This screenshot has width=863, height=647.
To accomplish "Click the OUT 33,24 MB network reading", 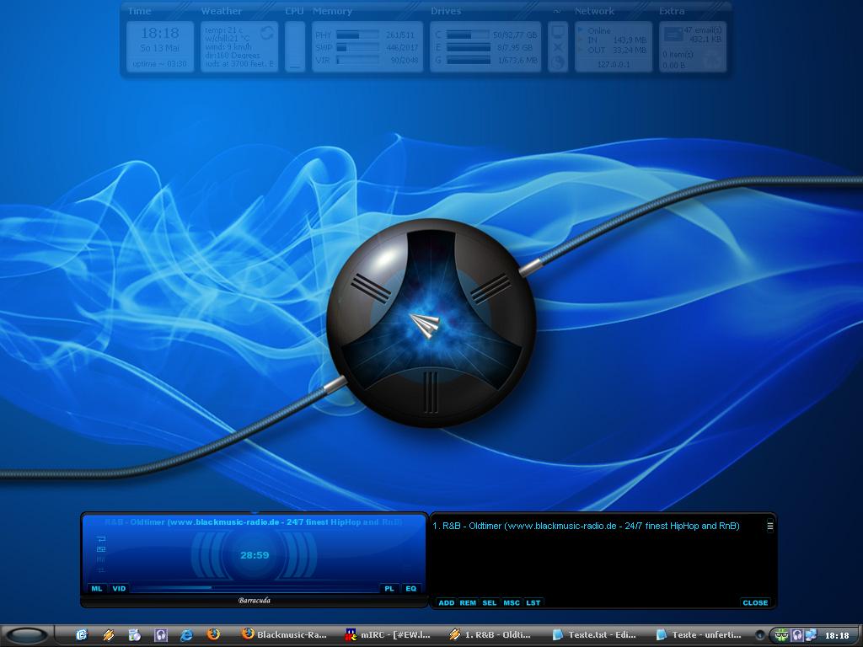I will click(x=617, y=50).
